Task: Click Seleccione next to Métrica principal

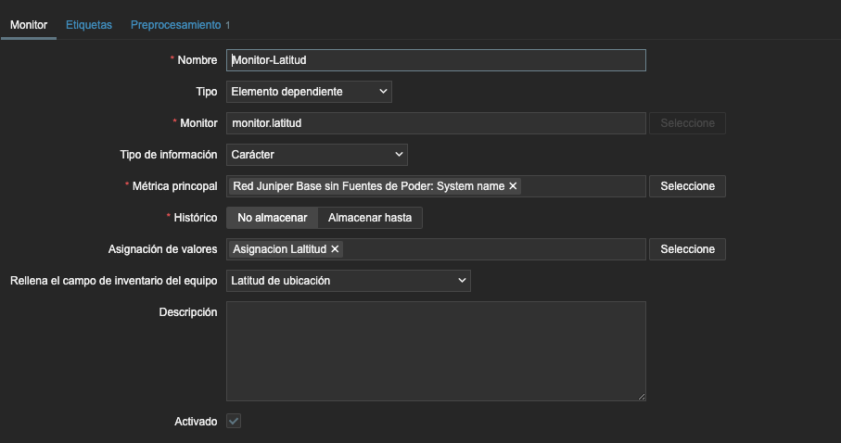Action: [687, 186]
